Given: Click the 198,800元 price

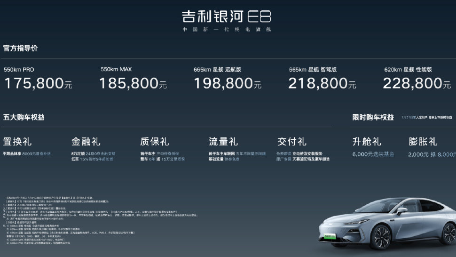Looking at the screenshot, I should 228,83.
